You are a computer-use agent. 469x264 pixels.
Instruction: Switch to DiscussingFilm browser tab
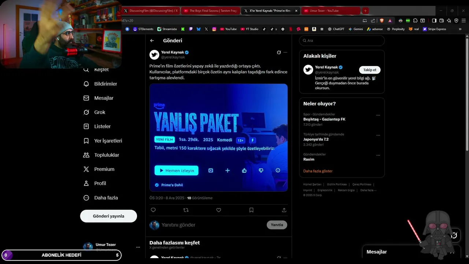(x=151, y=11)
